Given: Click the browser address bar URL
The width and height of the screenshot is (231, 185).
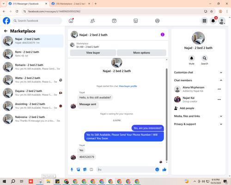Looking at the screenshot, I should (x=55, y=12).
